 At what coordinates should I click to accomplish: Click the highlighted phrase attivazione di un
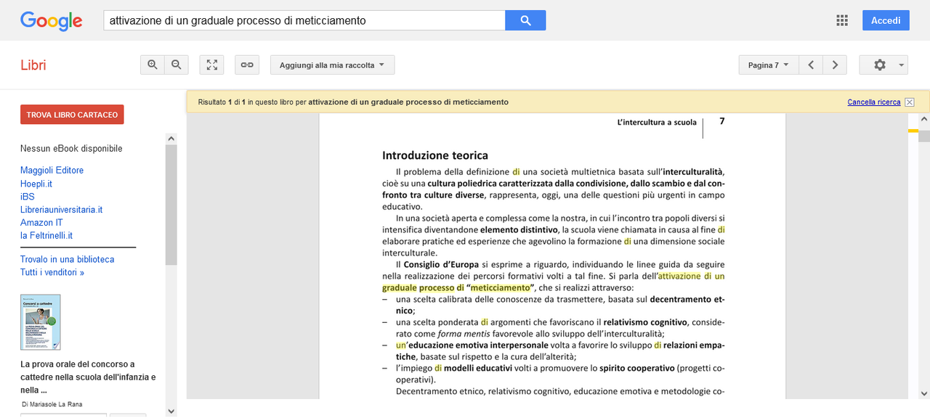click(691, 276)
